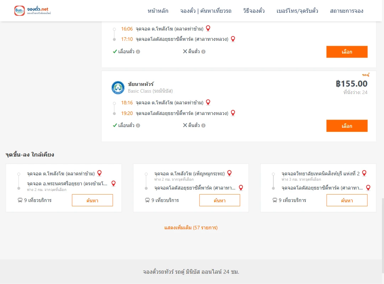Open map pin for the 16:06 departure stop
Image resolution: width=384 pixels, height=284 pixels.
point(208,28)
